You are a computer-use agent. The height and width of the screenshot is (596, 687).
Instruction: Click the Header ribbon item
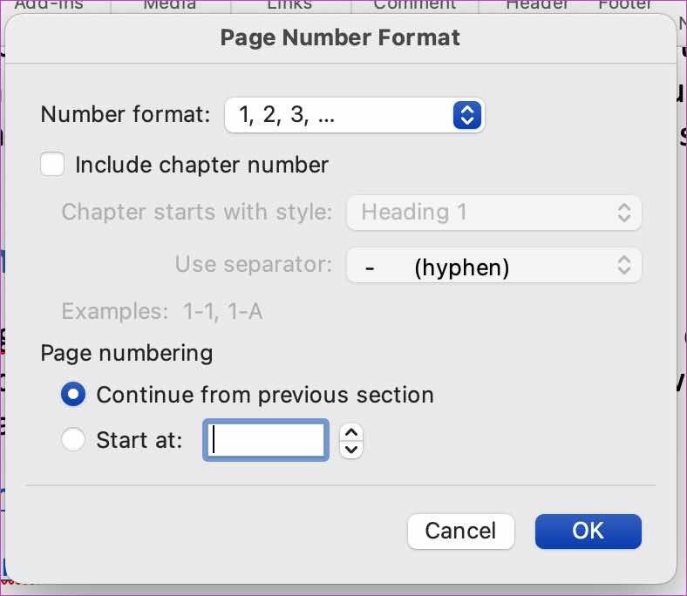pyautogui.click(x=537, y=4)
